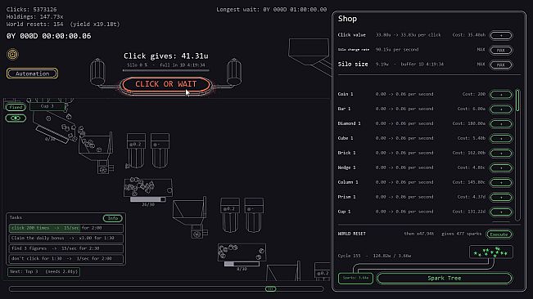Buy Prism 1 with its plus button

tap(501, 197)
